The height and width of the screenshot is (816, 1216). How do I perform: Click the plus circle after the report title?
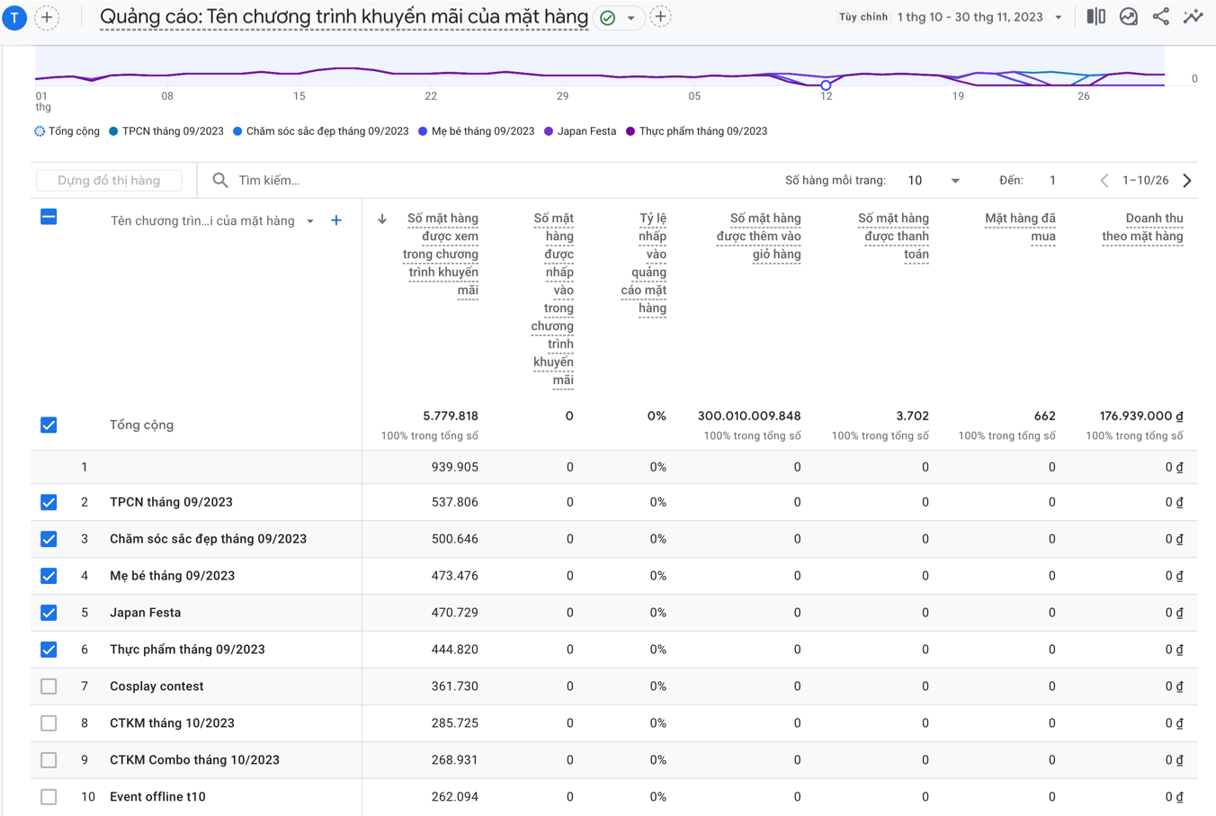660,17
